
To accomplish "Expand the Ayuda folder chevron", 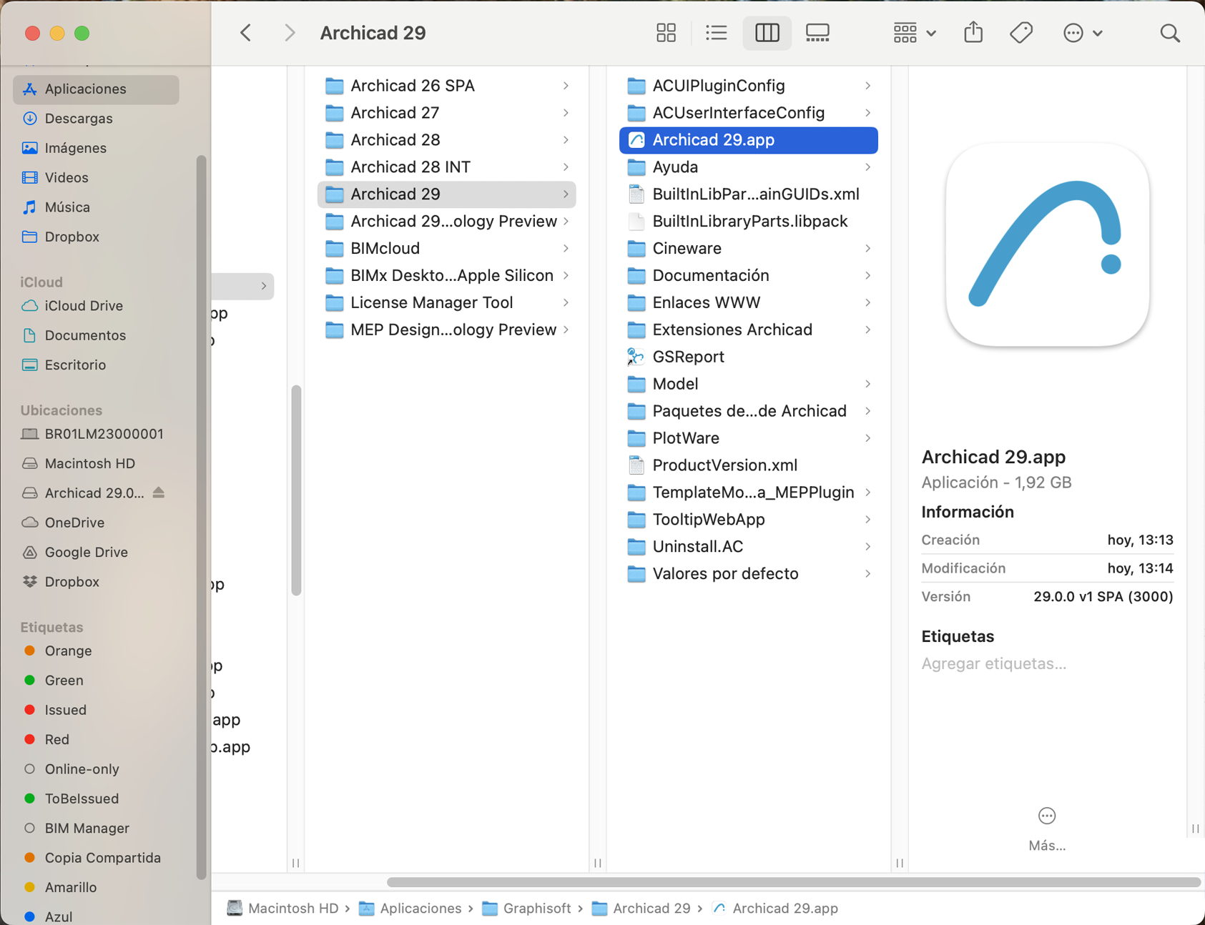I will [x=867, y=167].
